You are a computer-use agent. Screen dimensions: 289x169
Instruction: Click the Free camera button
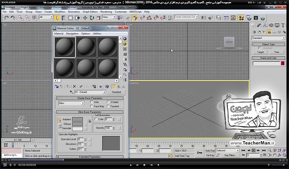tap(277, 52)
